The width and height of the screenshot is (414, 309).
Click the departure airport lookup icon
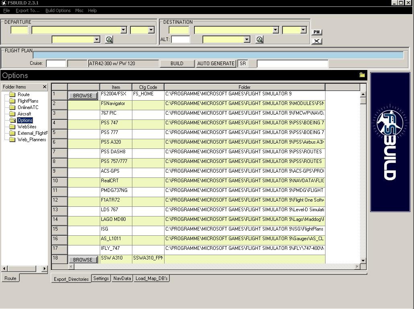click(x=109, y=39)
